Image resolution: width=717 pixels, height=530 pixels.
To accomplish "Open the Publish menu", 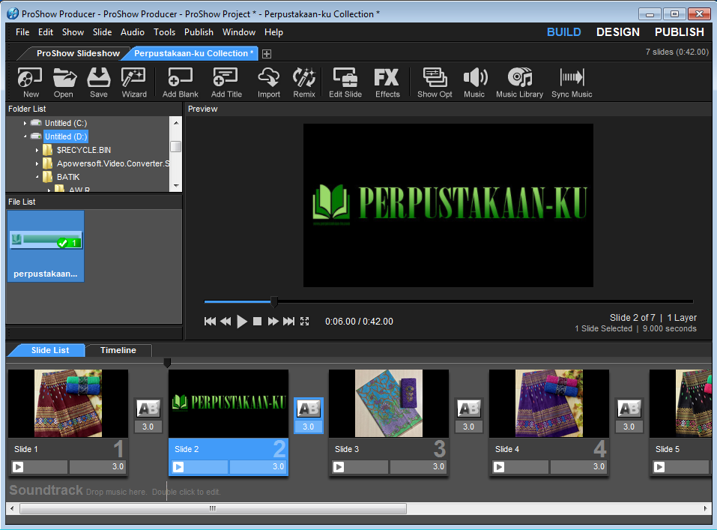I will (x=199, y=32).
